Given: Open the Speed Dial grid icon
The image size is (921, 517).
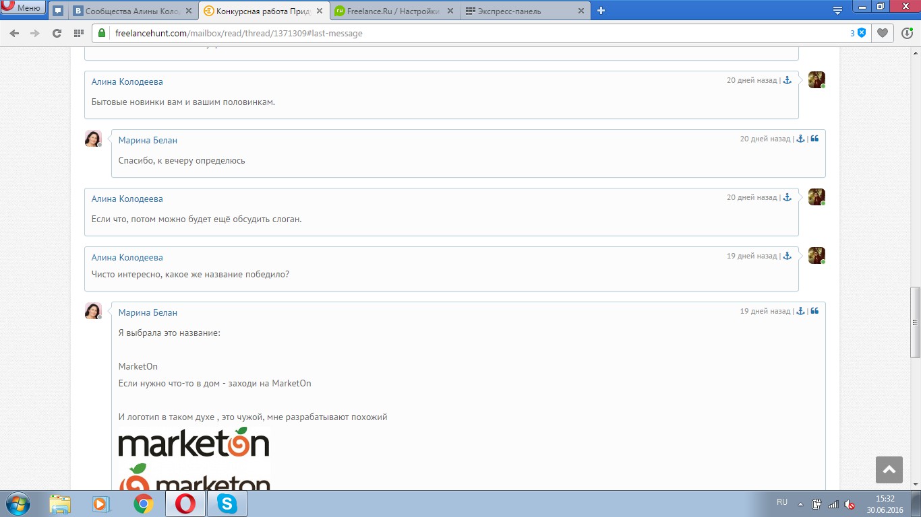Looking at the screenshot, I should (x=79, y=33).
